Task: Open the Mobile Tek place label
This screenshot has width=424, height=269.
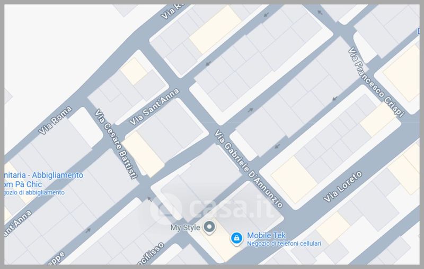Action: click(x=266, y=235)
